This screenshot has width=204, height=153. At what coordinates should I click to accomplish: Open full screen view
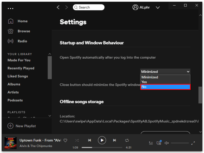193,143
